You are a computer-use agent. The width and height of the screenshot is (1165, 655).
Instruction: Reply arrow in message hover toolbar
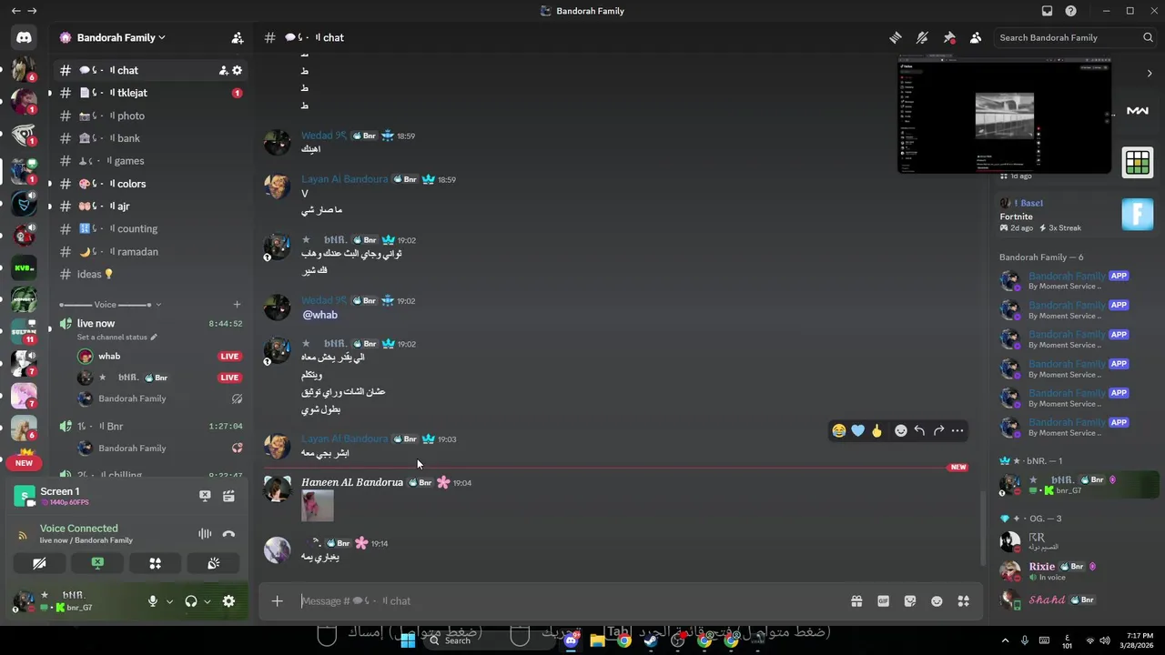pyautogui.click(x=919, y=430)
